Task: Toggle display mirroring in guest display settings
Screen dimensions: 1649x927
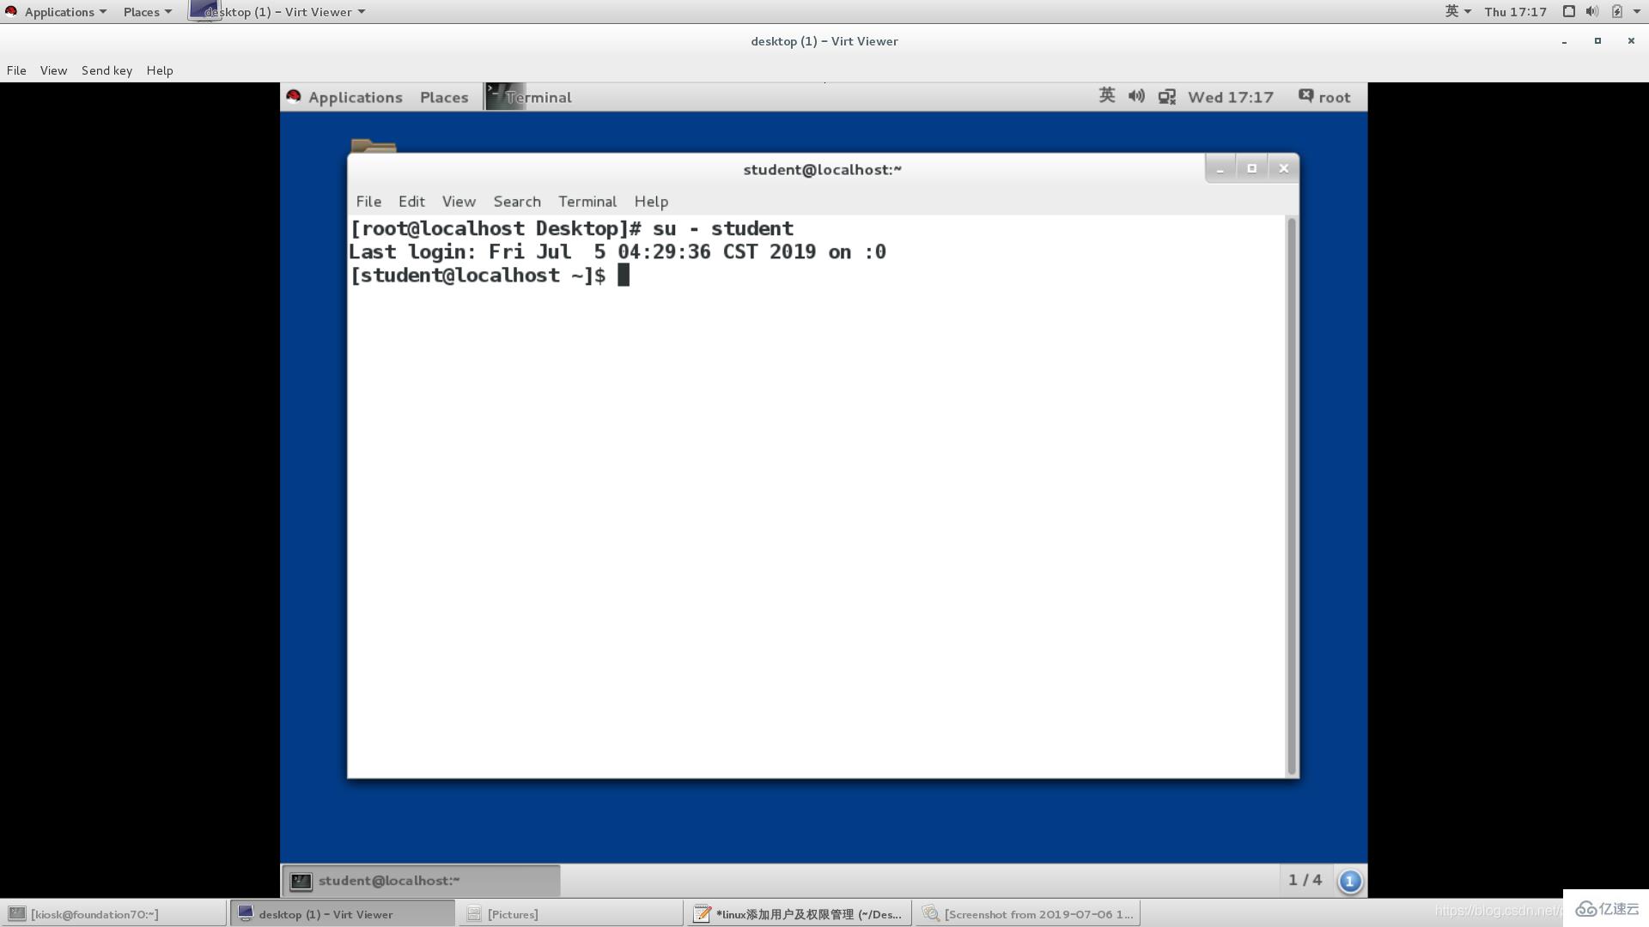Action: click(1168, 96)
